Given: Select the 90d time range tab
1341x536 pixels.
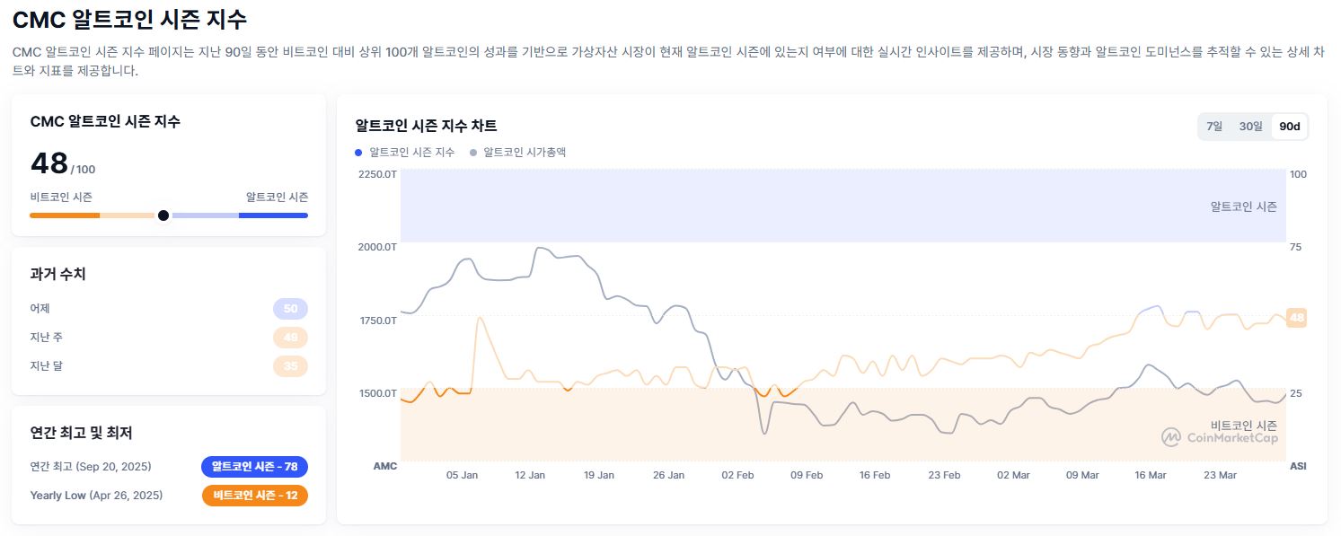Looking at the screenshot, I should 1289,127.
